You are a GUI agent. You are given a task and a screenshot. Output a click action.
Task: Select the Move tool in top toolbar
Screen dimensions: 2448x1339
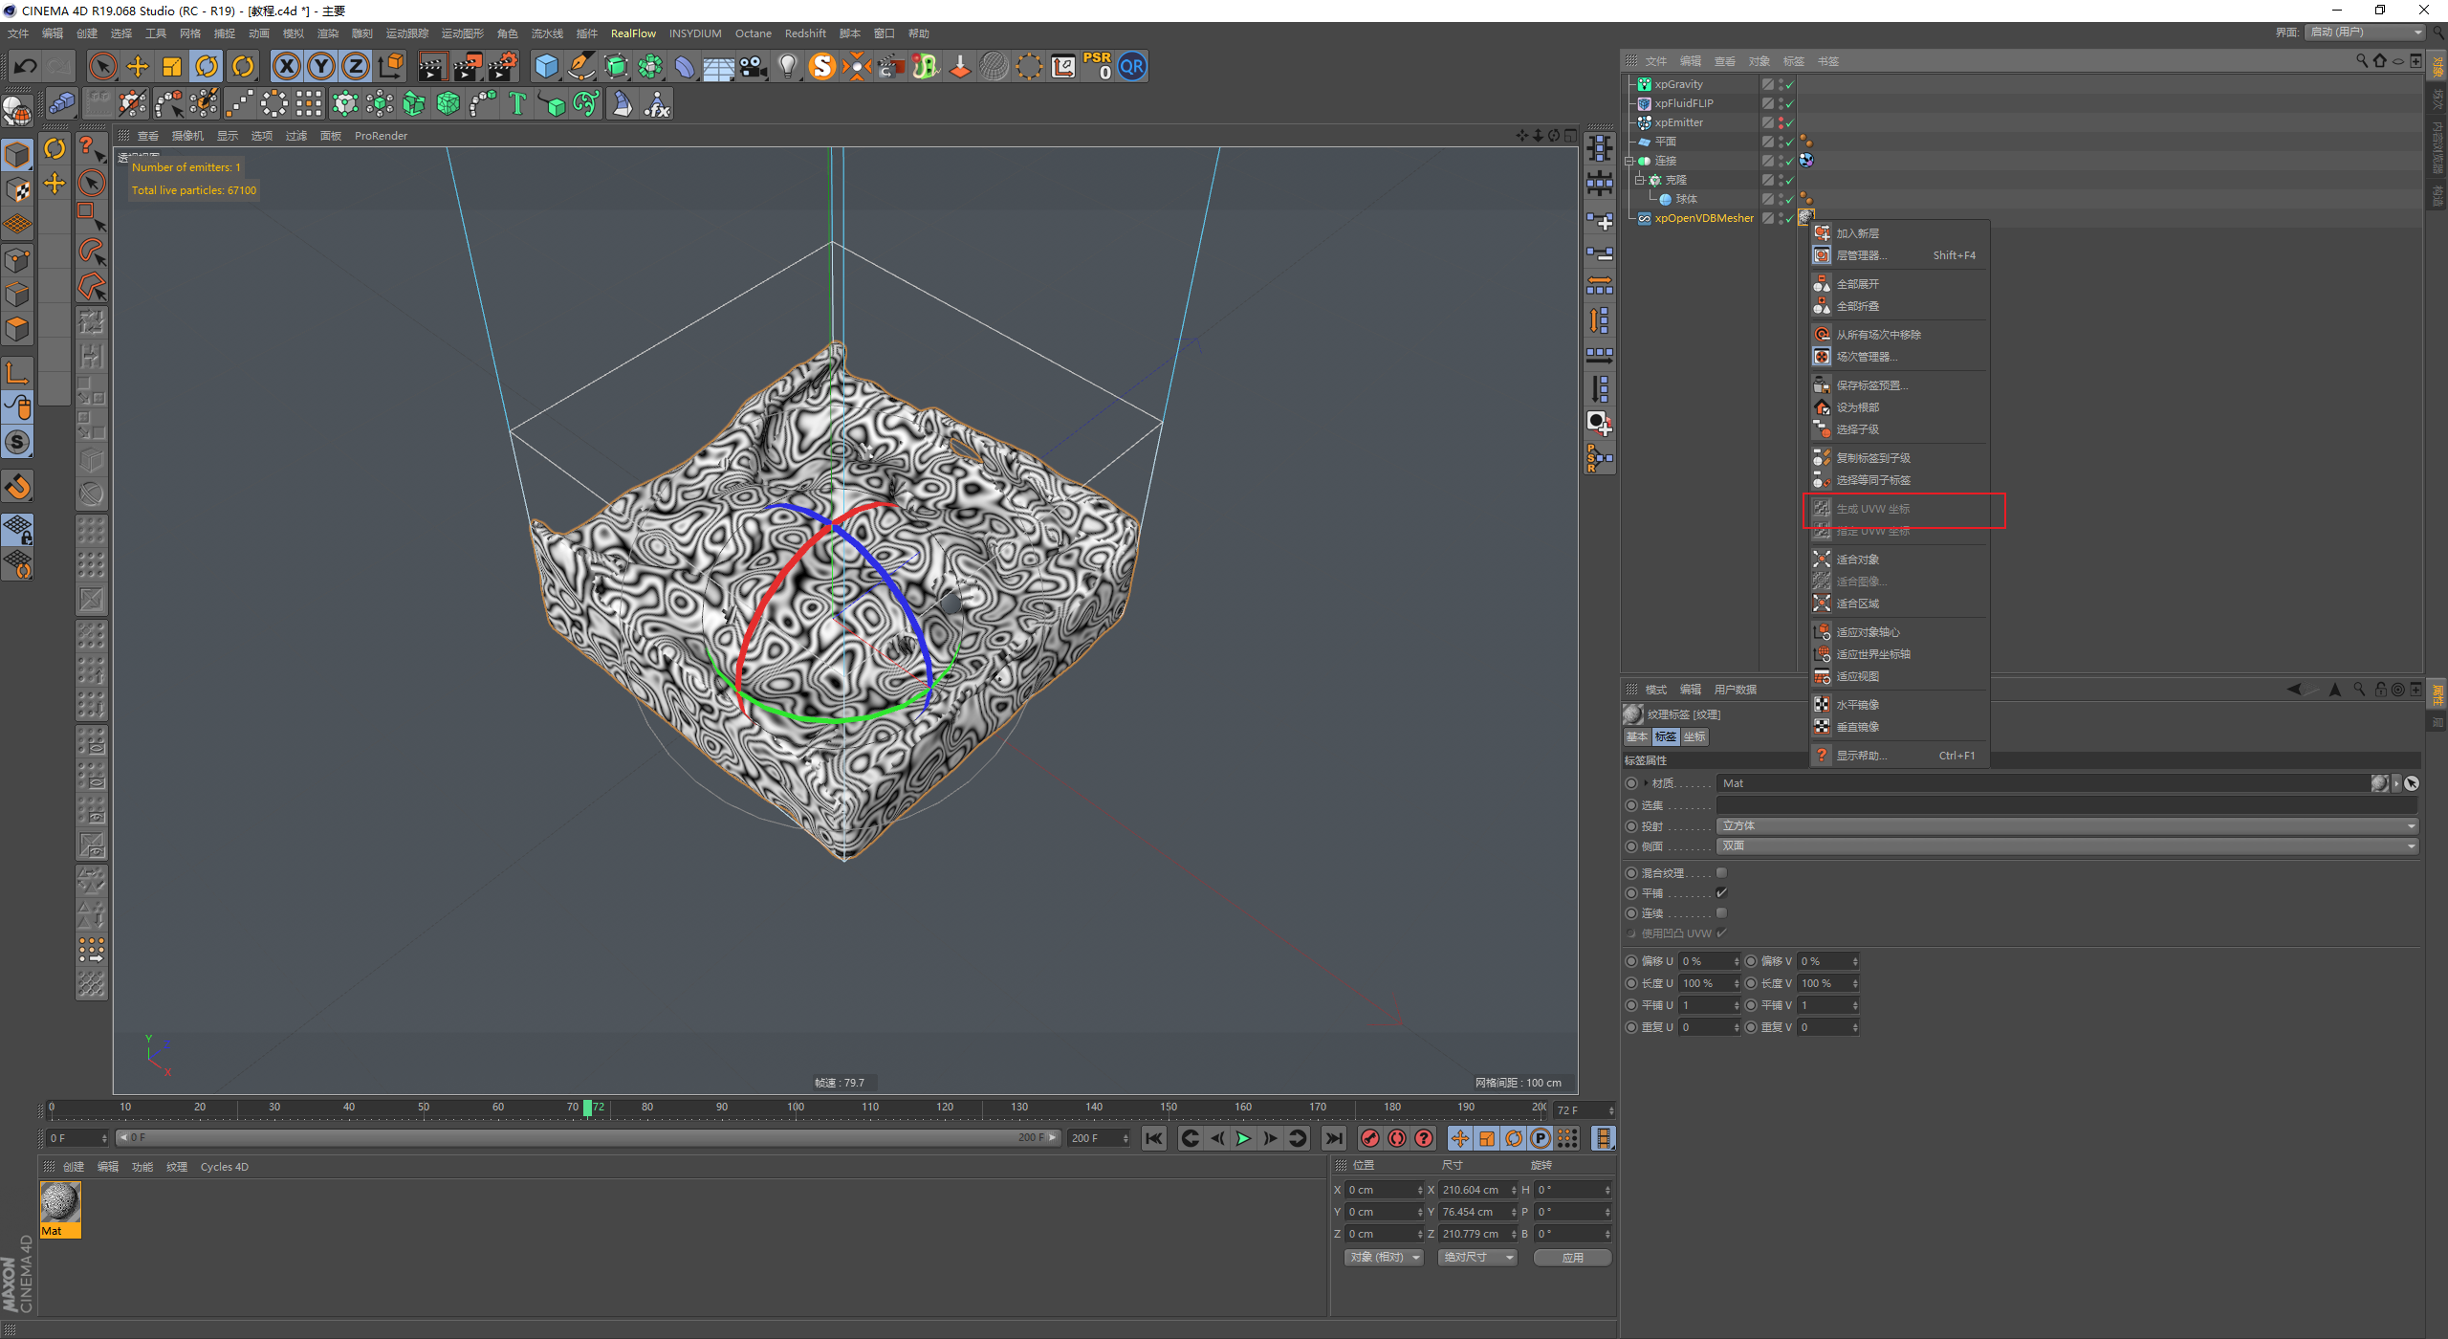click(x=138, y=67)
